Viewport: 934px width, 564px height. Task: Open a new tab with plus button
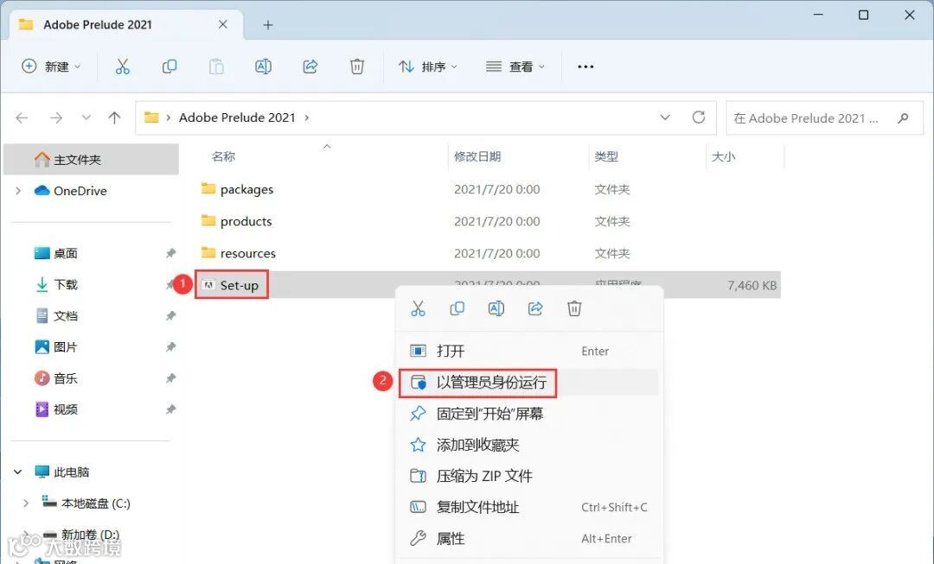pyautogui.click(x=268, y=25)
